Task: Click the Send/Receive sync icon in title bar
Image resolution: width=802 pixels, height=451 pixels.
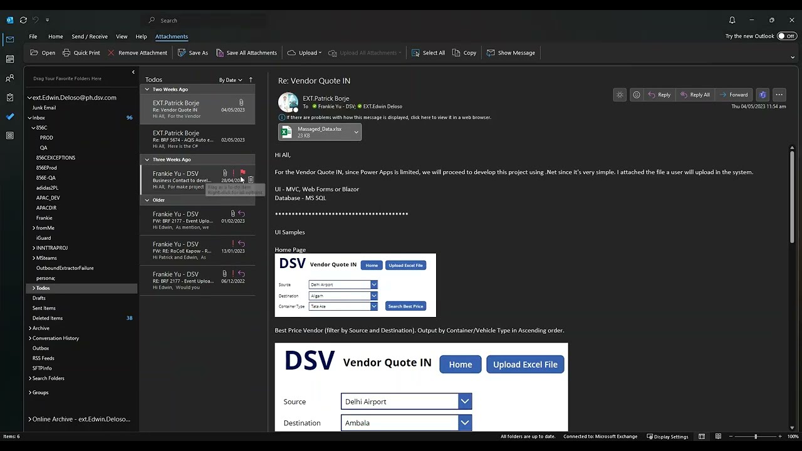Action: tap(23, 20)
